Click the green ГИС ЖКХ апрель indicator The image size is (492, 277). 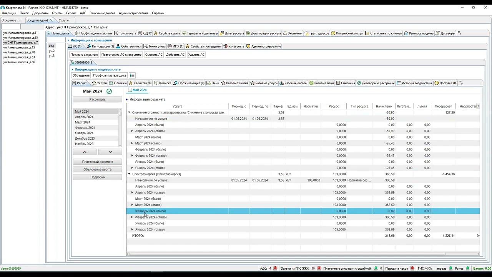point(451,269)
